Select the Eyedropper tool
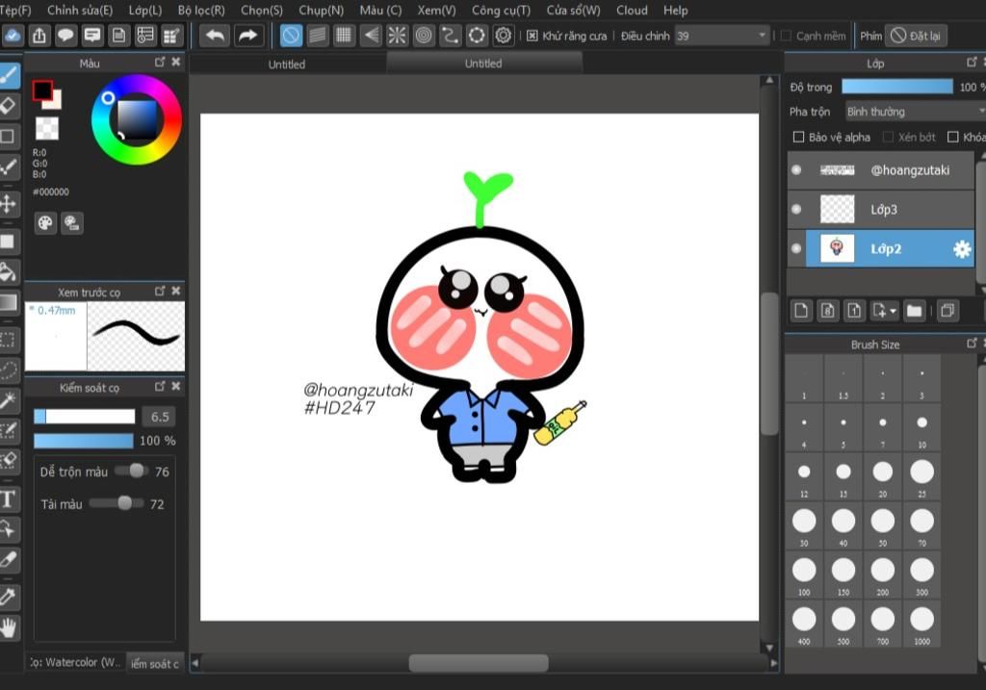Image resolution: width=986 pixels, height=690 pixels. [9, 597]
